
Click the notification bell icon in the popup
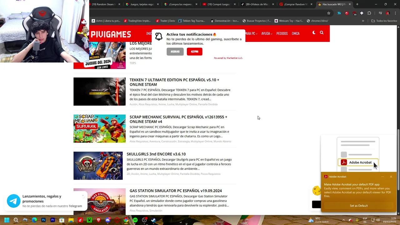tap(159, 36)
